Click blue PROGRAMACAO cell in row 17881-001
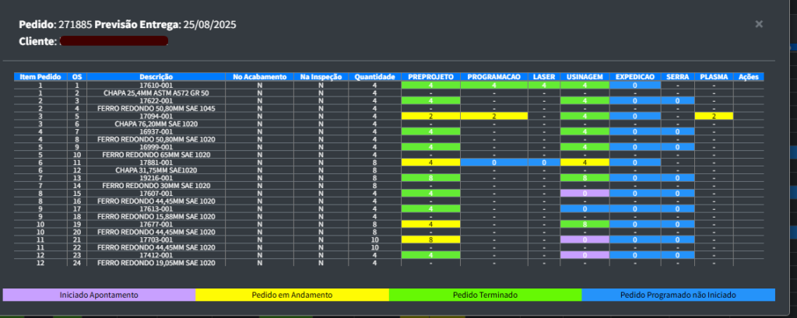Image resolution: width=797 pixels, height=318 pixels. (493, 162)
